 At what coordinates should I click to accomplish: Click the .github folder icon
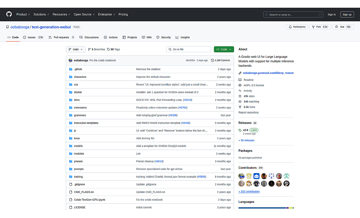coord(71,69)
